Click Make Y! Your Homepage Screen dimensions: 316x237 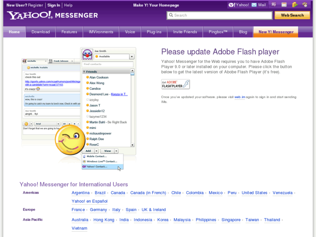[156, 5]
